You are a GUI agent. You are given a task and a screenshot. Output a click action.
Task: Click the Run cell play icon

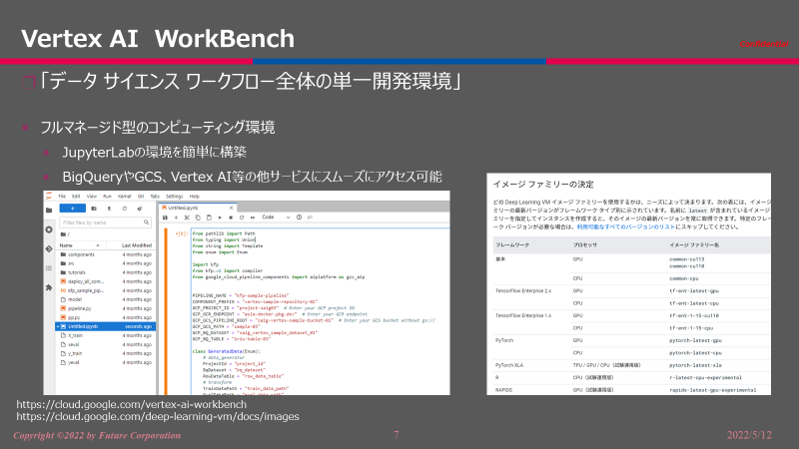220,218
